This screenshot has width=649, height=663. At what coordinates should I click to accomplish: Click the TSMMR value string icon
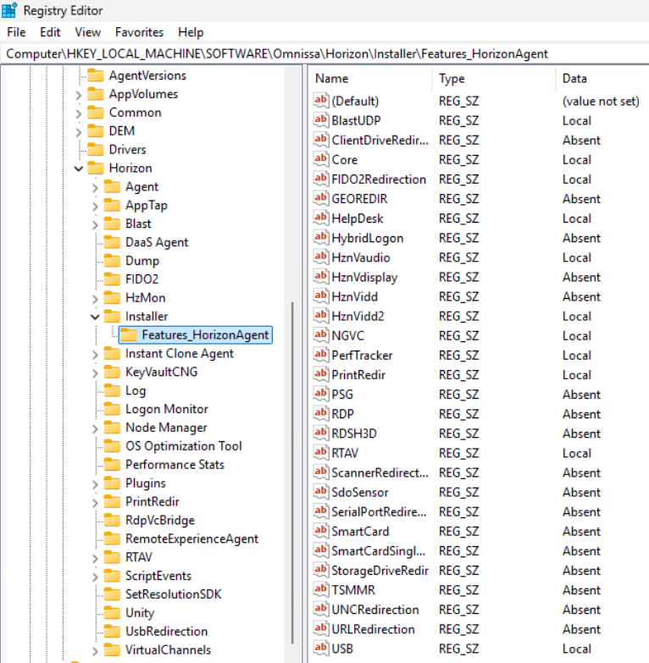(321, 589)
